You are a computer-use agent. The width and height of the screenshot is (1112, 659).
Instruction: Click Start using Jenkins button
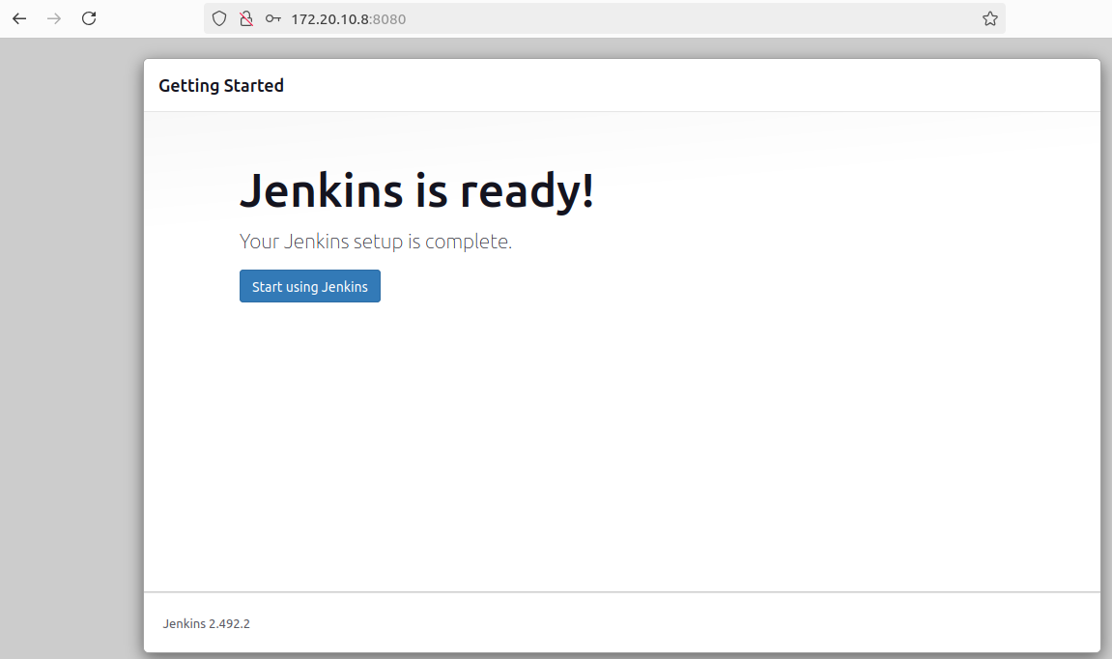point(310,286)
